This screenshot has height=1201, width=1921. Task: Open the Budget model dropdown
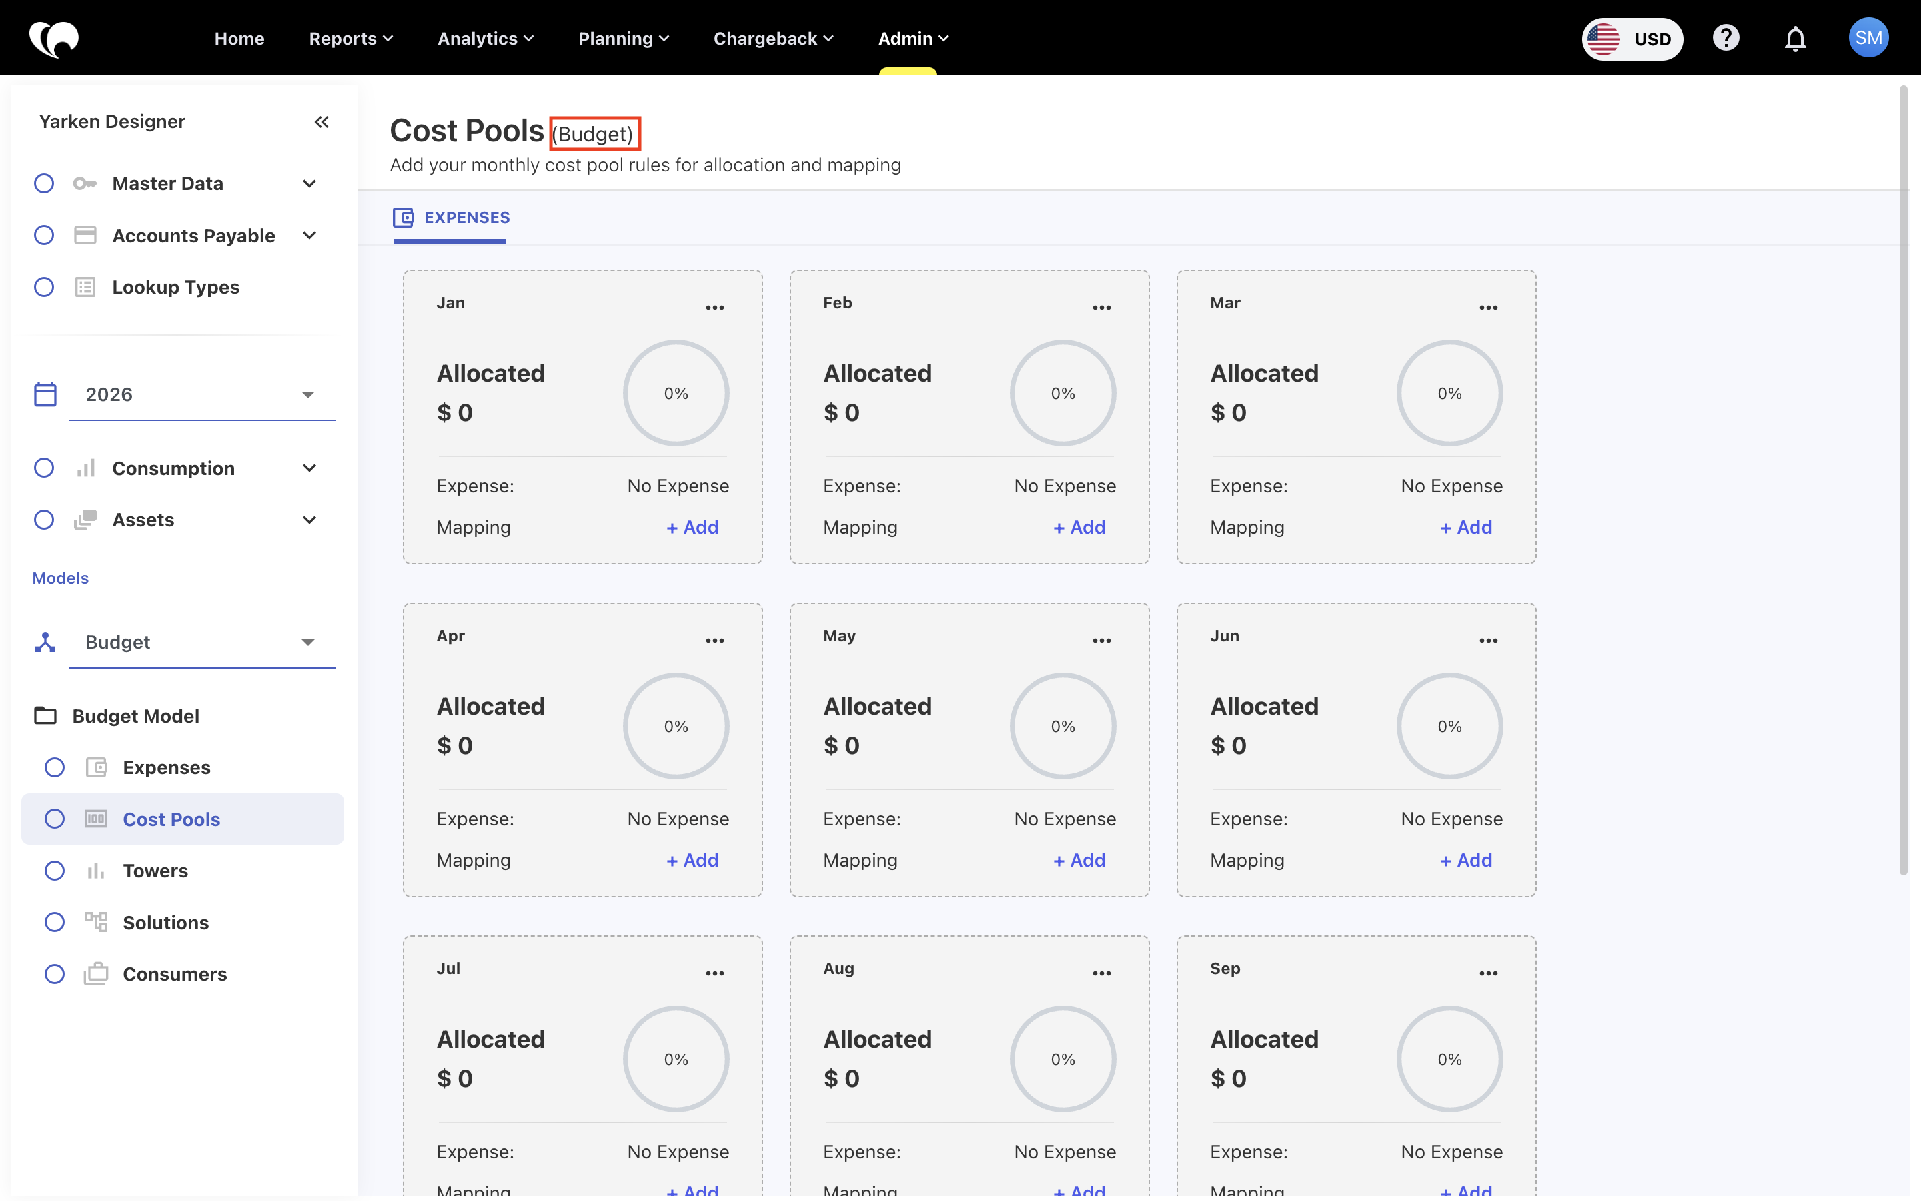click(202, 642)
